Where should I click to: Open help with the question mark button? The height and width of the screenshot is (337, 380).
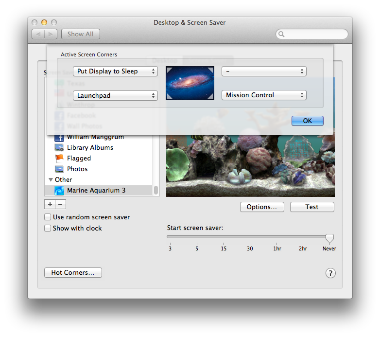click(330, 273)
